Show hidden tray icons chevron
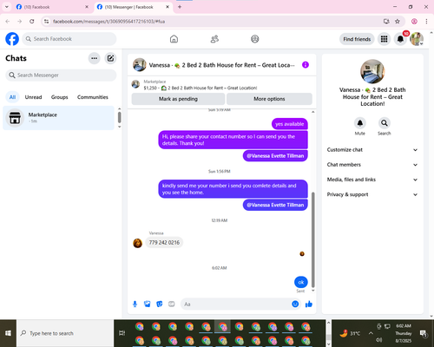Image resolution: width=434 pixels, height=347 pixels. point(371,333)
